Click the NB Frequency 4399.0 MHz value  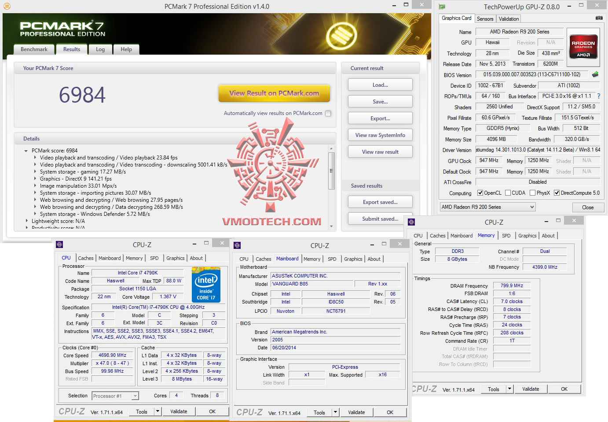(545, 267)
